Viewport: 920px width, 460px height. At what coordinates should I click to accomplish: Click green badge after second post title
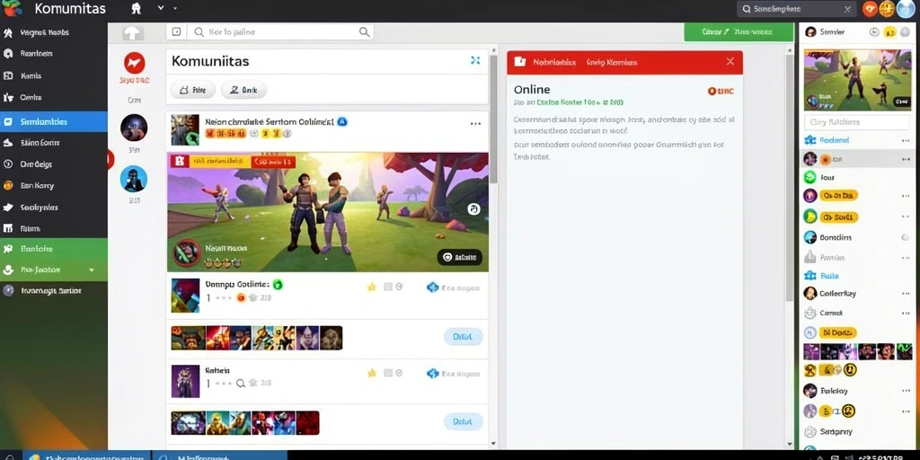[278, 285]
